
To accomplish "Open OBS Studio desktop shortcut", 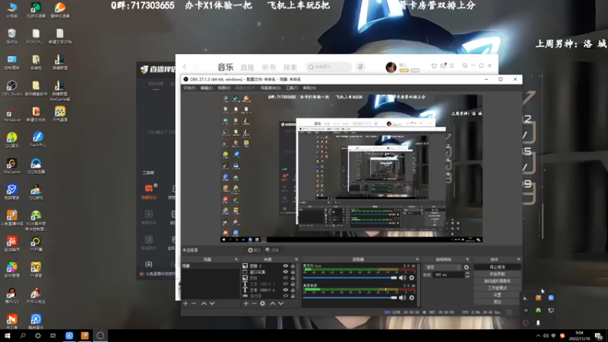I will [x=11, y=88].
